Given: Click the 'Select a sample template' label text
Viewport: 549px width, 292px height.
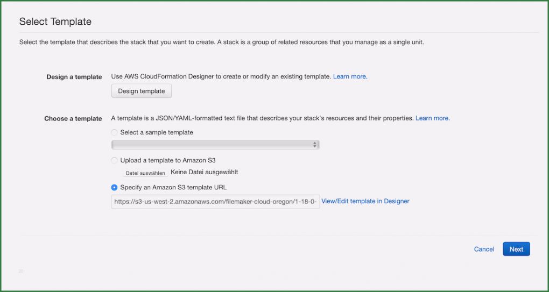Looking at the screenshot, I should [156, 132].
